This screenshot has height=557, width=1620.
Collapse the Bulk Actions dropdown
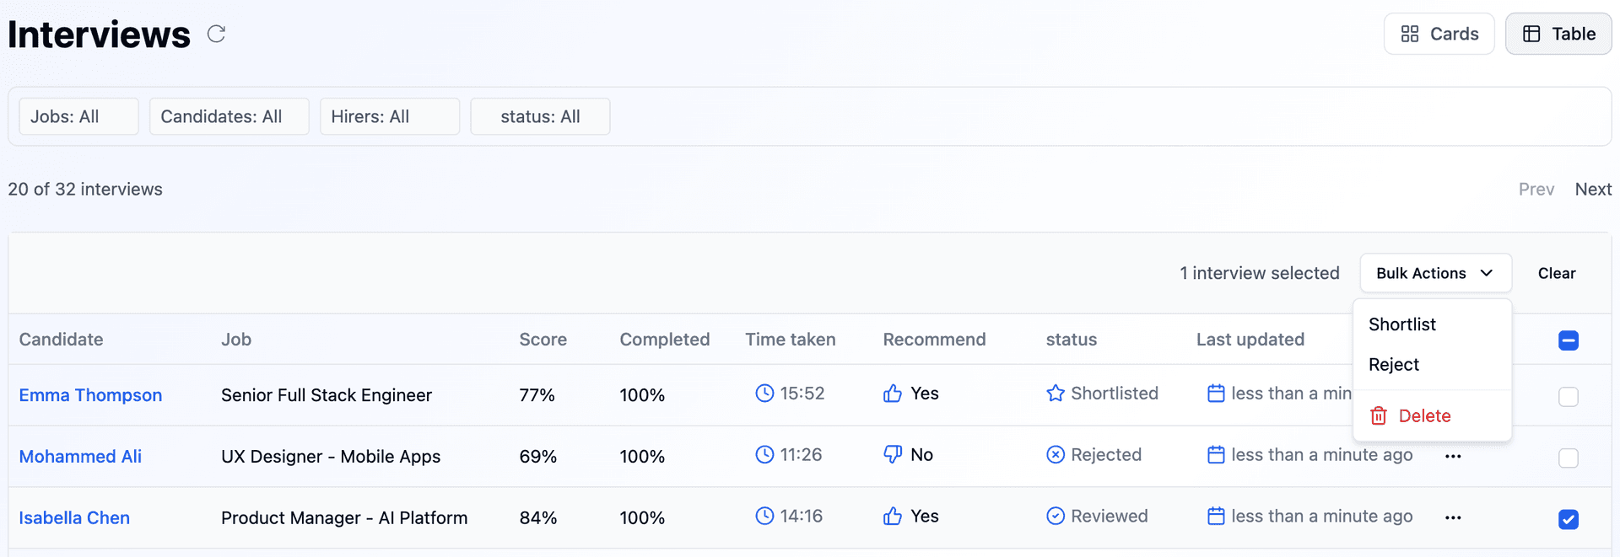click(1434, 273)
